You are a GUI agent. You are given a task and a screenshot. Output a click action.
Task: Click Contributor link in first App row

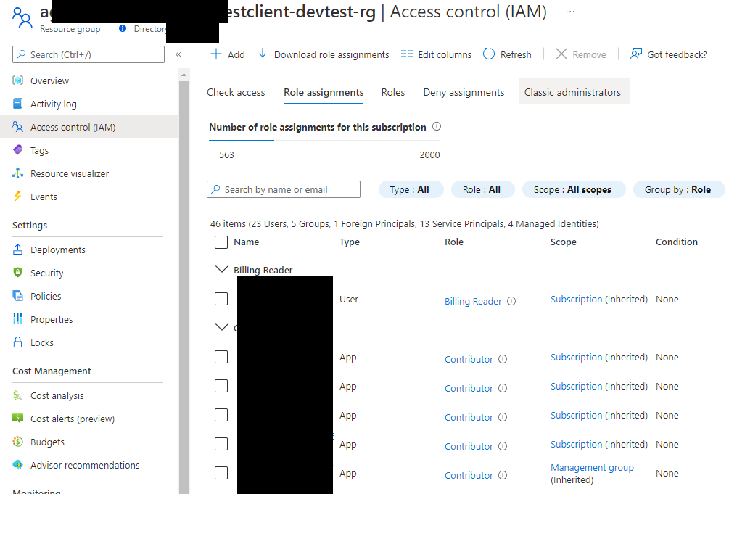468,359
